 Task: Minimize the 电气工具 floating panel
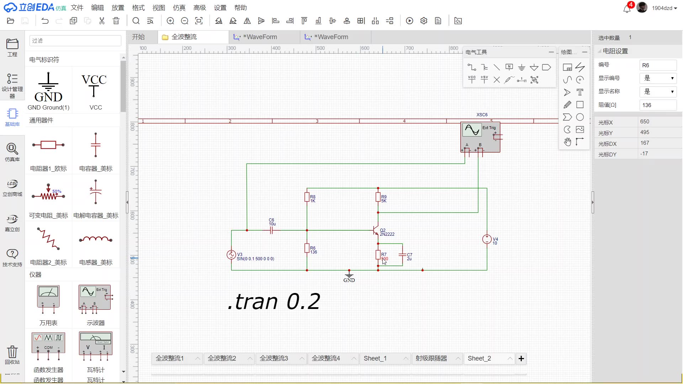tap(551, 52)
